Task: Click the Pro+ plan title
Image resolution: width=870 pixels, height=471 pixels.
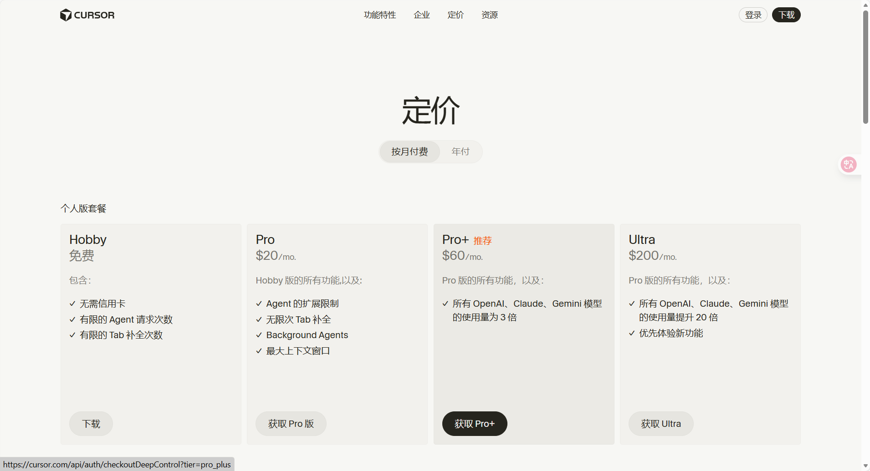Action: (455, 240)
